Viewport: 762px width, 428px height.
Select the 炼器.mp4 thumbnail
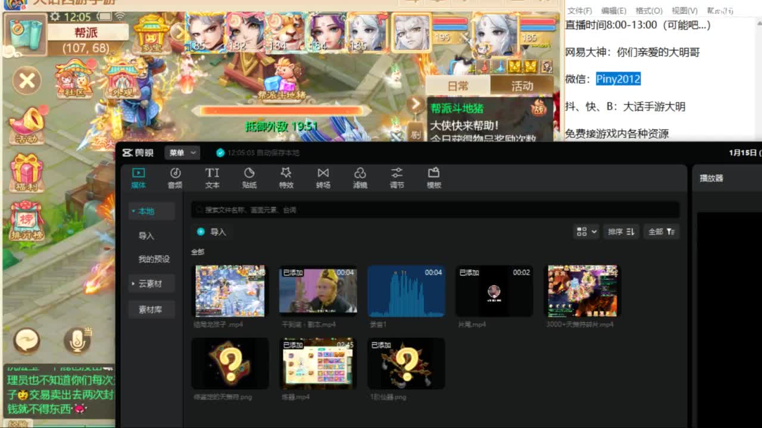coord(318,363)
